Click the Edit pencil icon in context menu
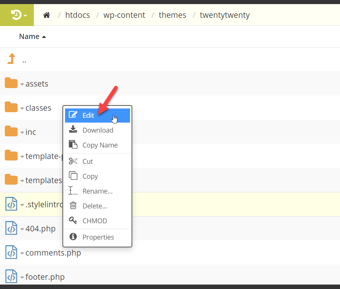340x289 pixels. (x=73, y=114)
